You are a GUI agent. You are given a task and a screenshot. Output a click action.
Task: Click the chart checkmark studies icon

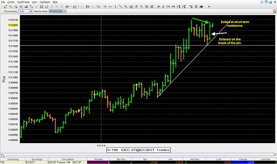click(x=75, y=7)
